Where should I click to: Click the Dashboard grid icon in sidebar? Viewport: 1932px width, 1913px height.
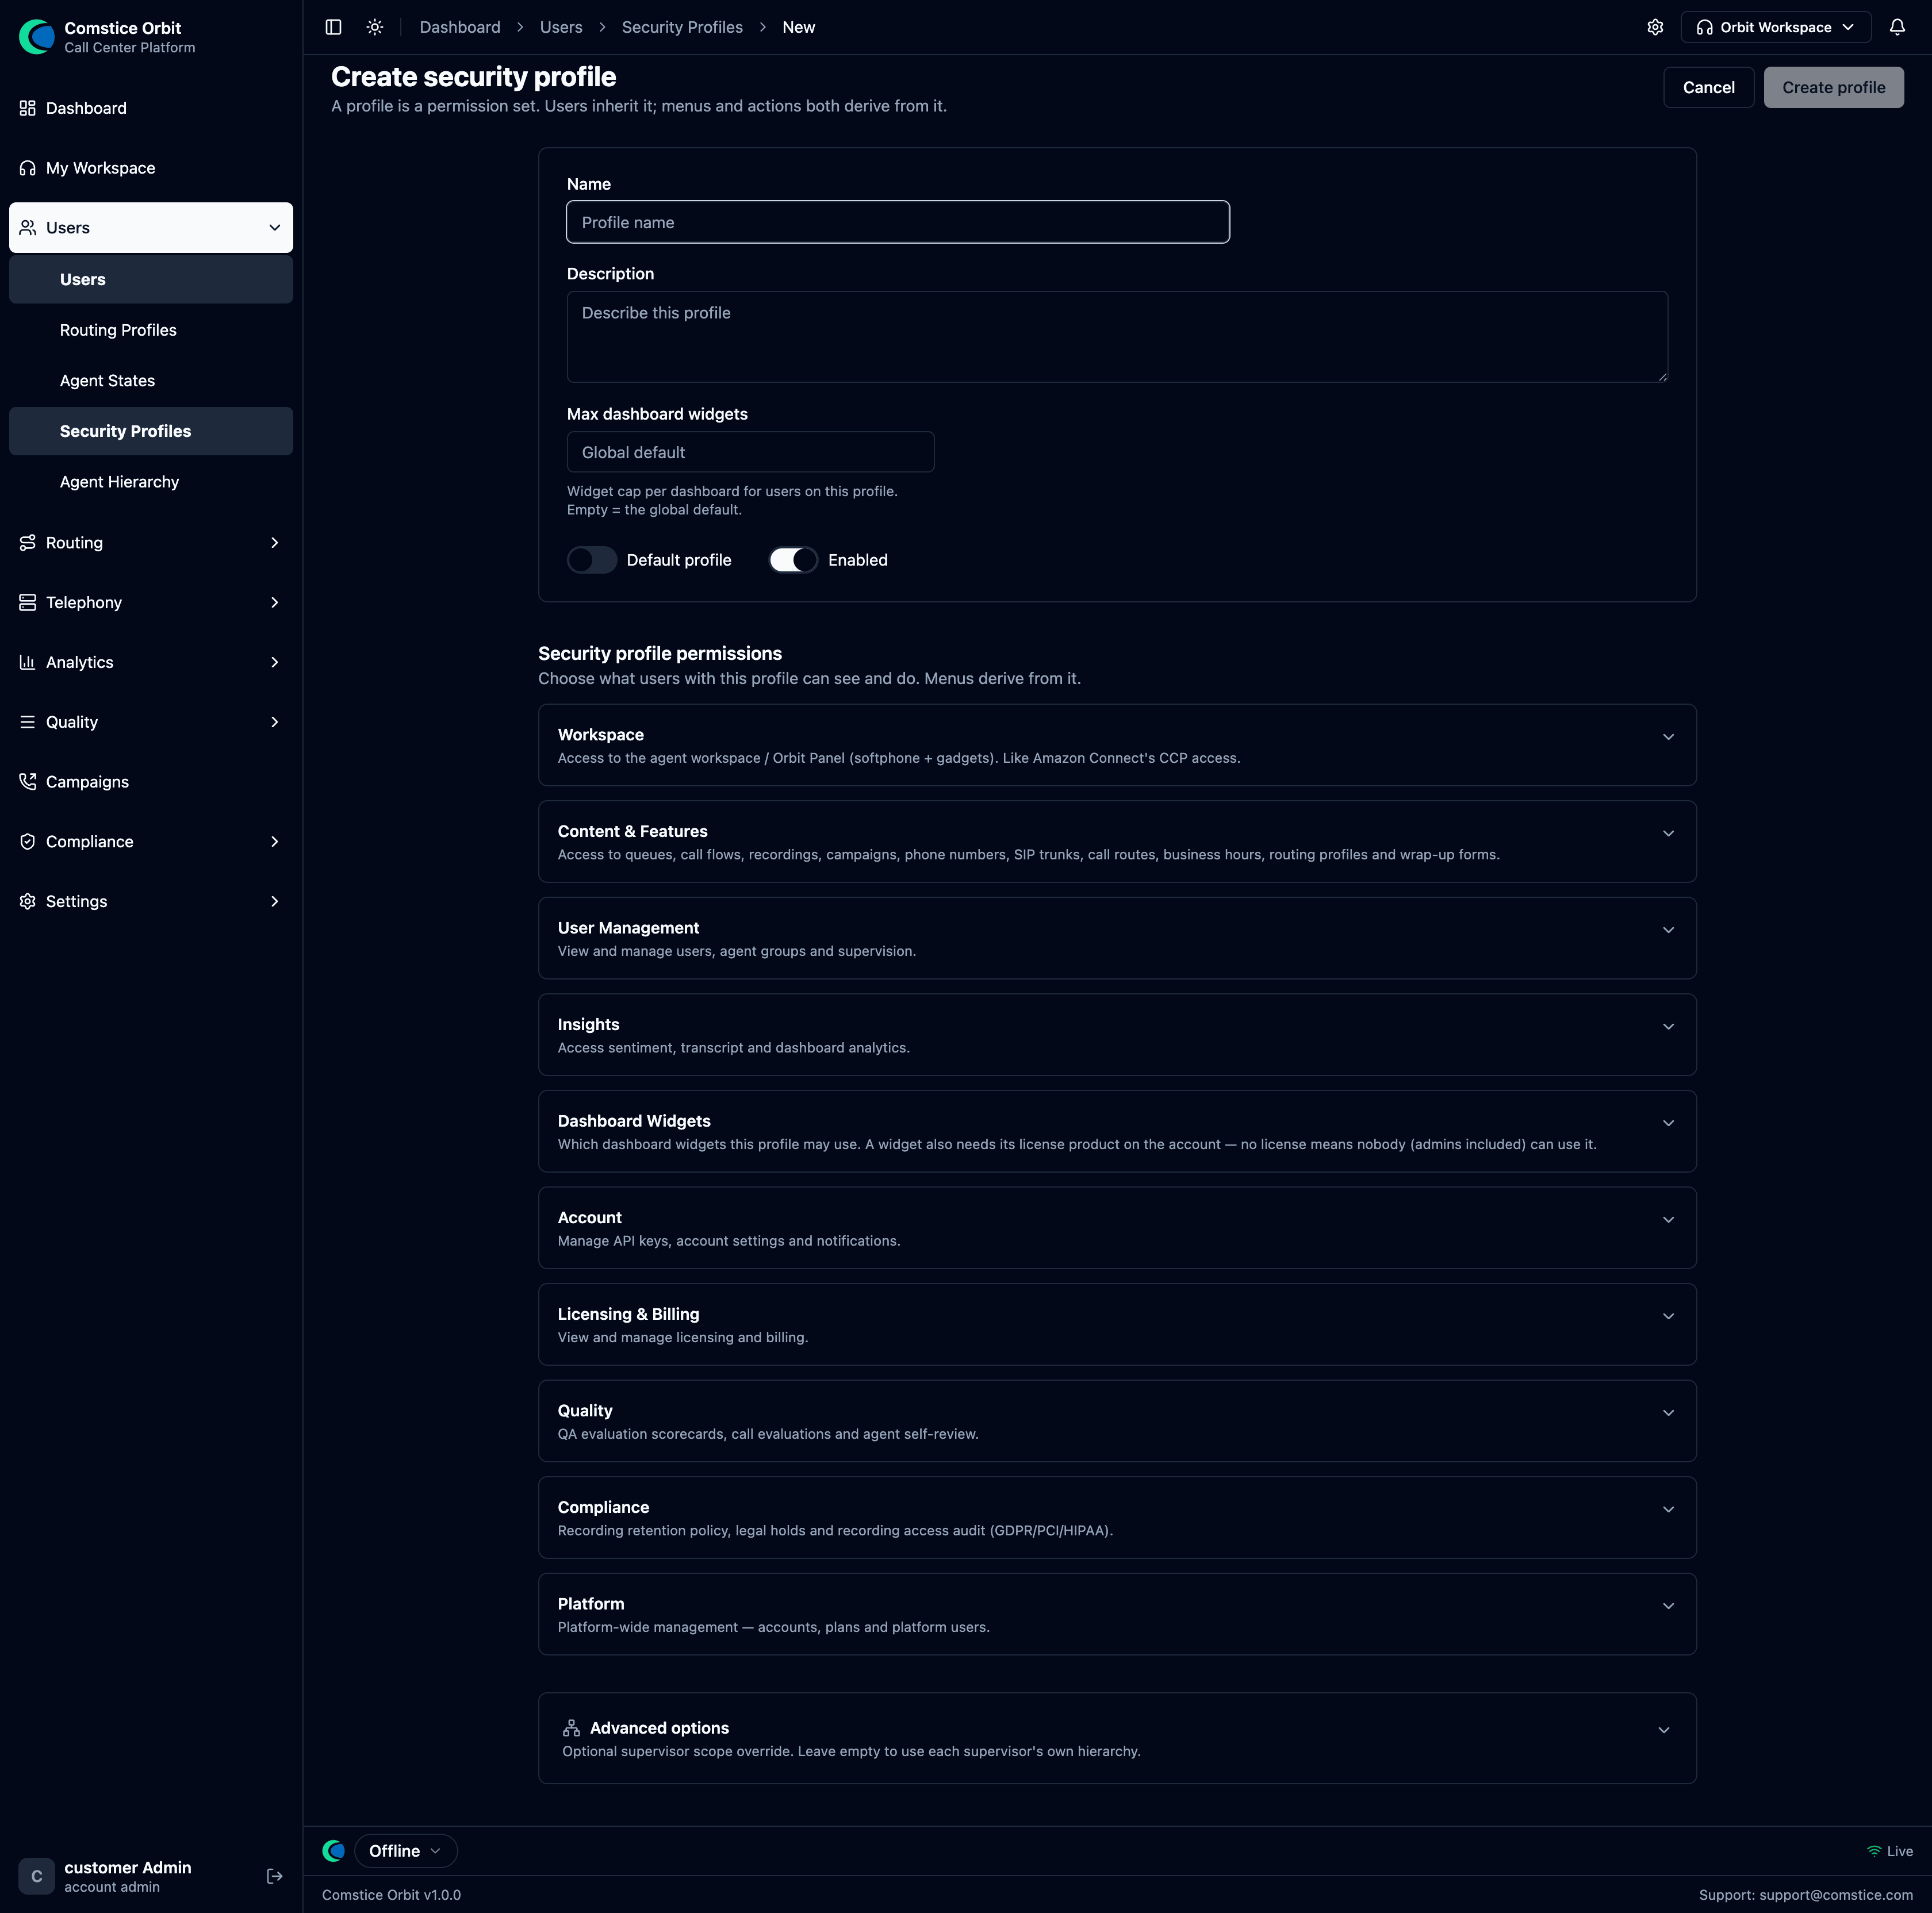[28, 108]
